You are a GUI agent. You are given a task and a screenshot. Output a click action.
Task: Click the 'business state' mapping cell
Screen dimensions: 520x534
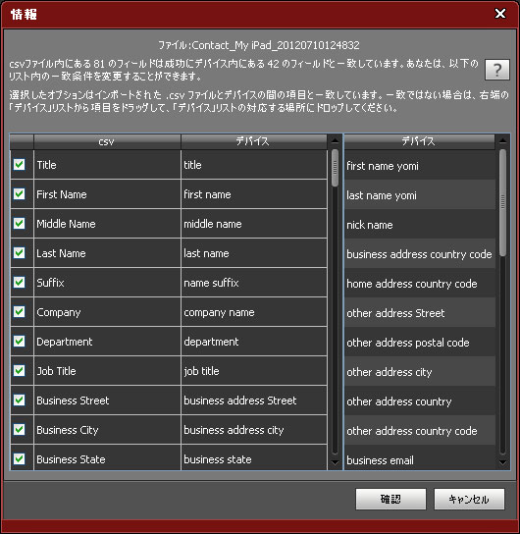[x=254, y=458]
